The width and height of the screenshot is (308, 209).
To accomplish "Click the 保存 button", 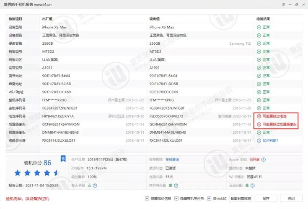I will [x=266, y=199].
